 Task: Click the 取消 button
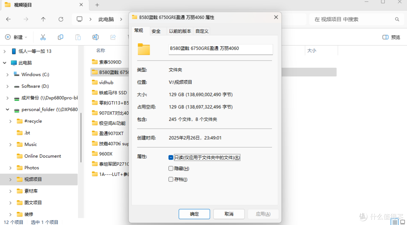click(x=229, y=214)
